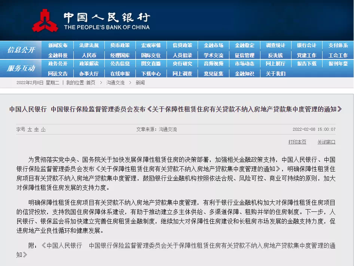This screenshot has height=266, width=354.
Task: Select 金融科技 in navigation
Action: (58, 55)
